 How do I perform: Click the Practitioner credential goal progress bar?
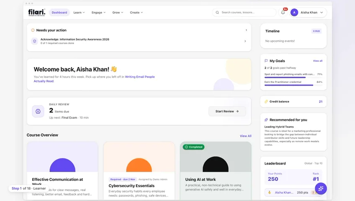point(293,85)
